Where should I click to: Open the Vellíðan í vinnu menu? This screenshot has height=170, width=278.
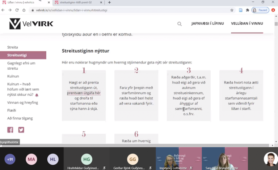tap(247, 23)
